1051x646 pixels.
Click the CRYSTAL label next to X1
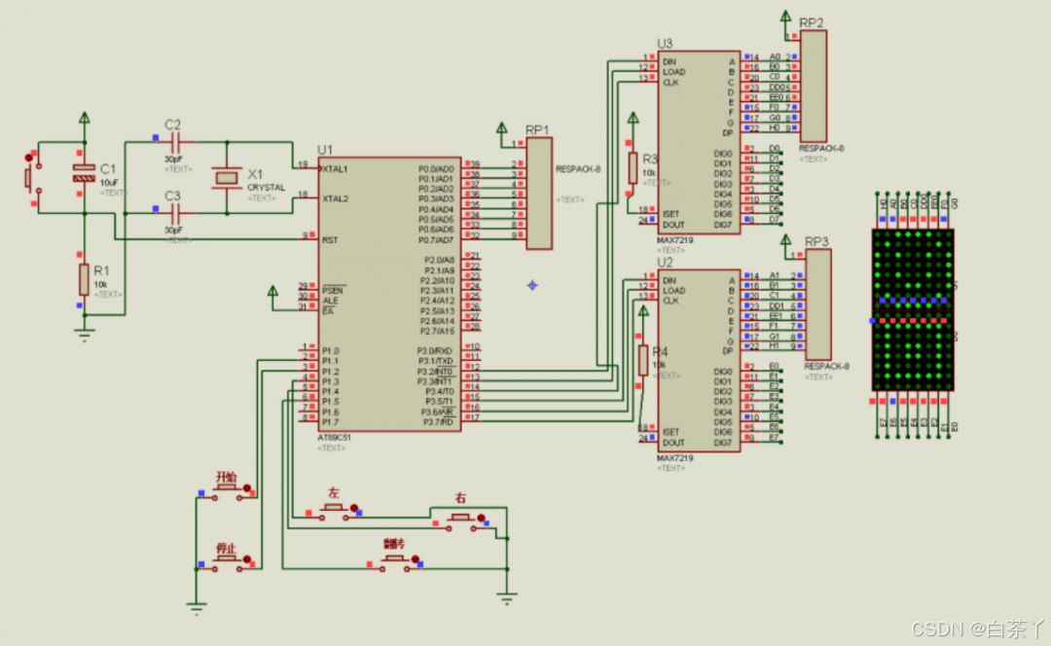[266, 188]
